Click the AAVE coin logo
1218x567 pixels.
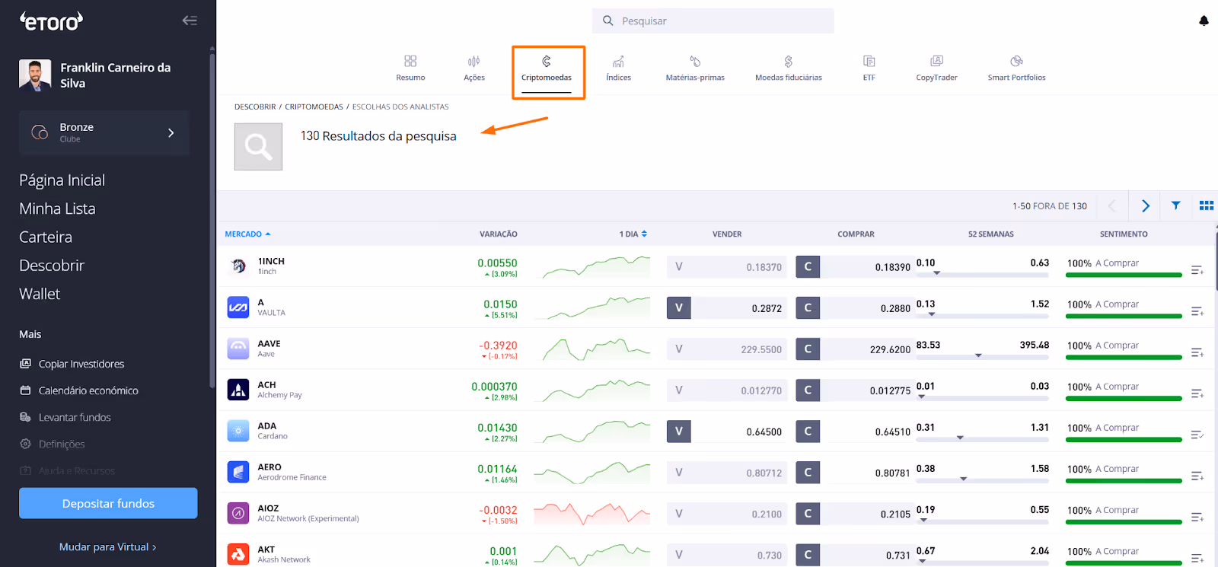(x=238, y=349)
